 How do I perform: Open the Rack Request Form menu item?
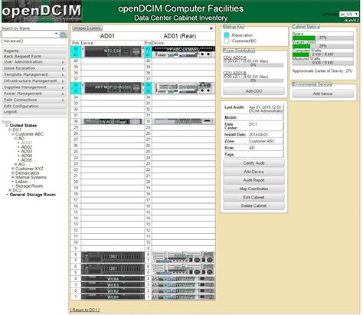[34, 56]
